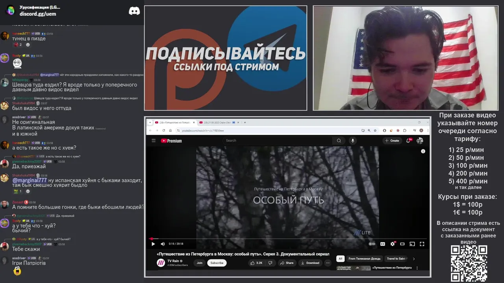Select From Телеканал Дождь chip
Screen dimensions: 504x283
365,259
